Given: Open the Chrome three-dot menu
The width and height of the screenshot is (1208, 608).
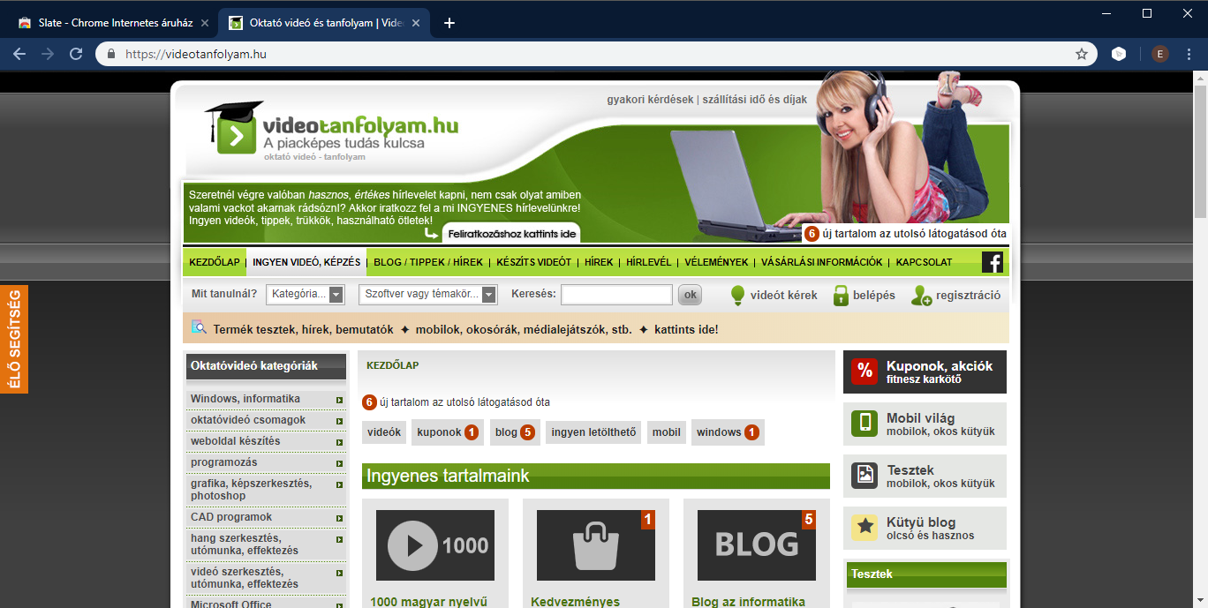Looking at the screenshot, I should coord(1189,54).
